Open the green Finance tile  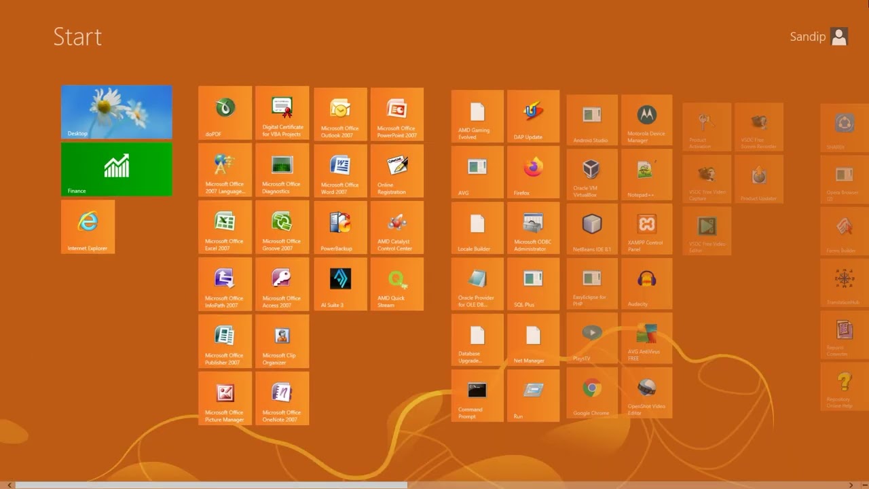[117, 169]
